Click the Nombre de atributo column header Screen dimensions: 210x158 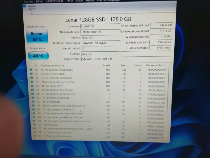(52, 66)
